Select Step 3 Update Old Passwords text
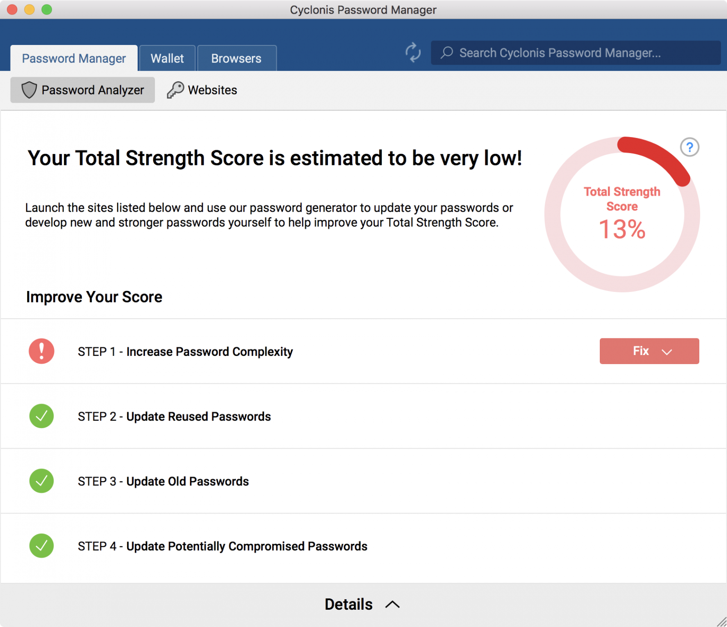Screen dimensions: 727x627 [x=163, y=481]
